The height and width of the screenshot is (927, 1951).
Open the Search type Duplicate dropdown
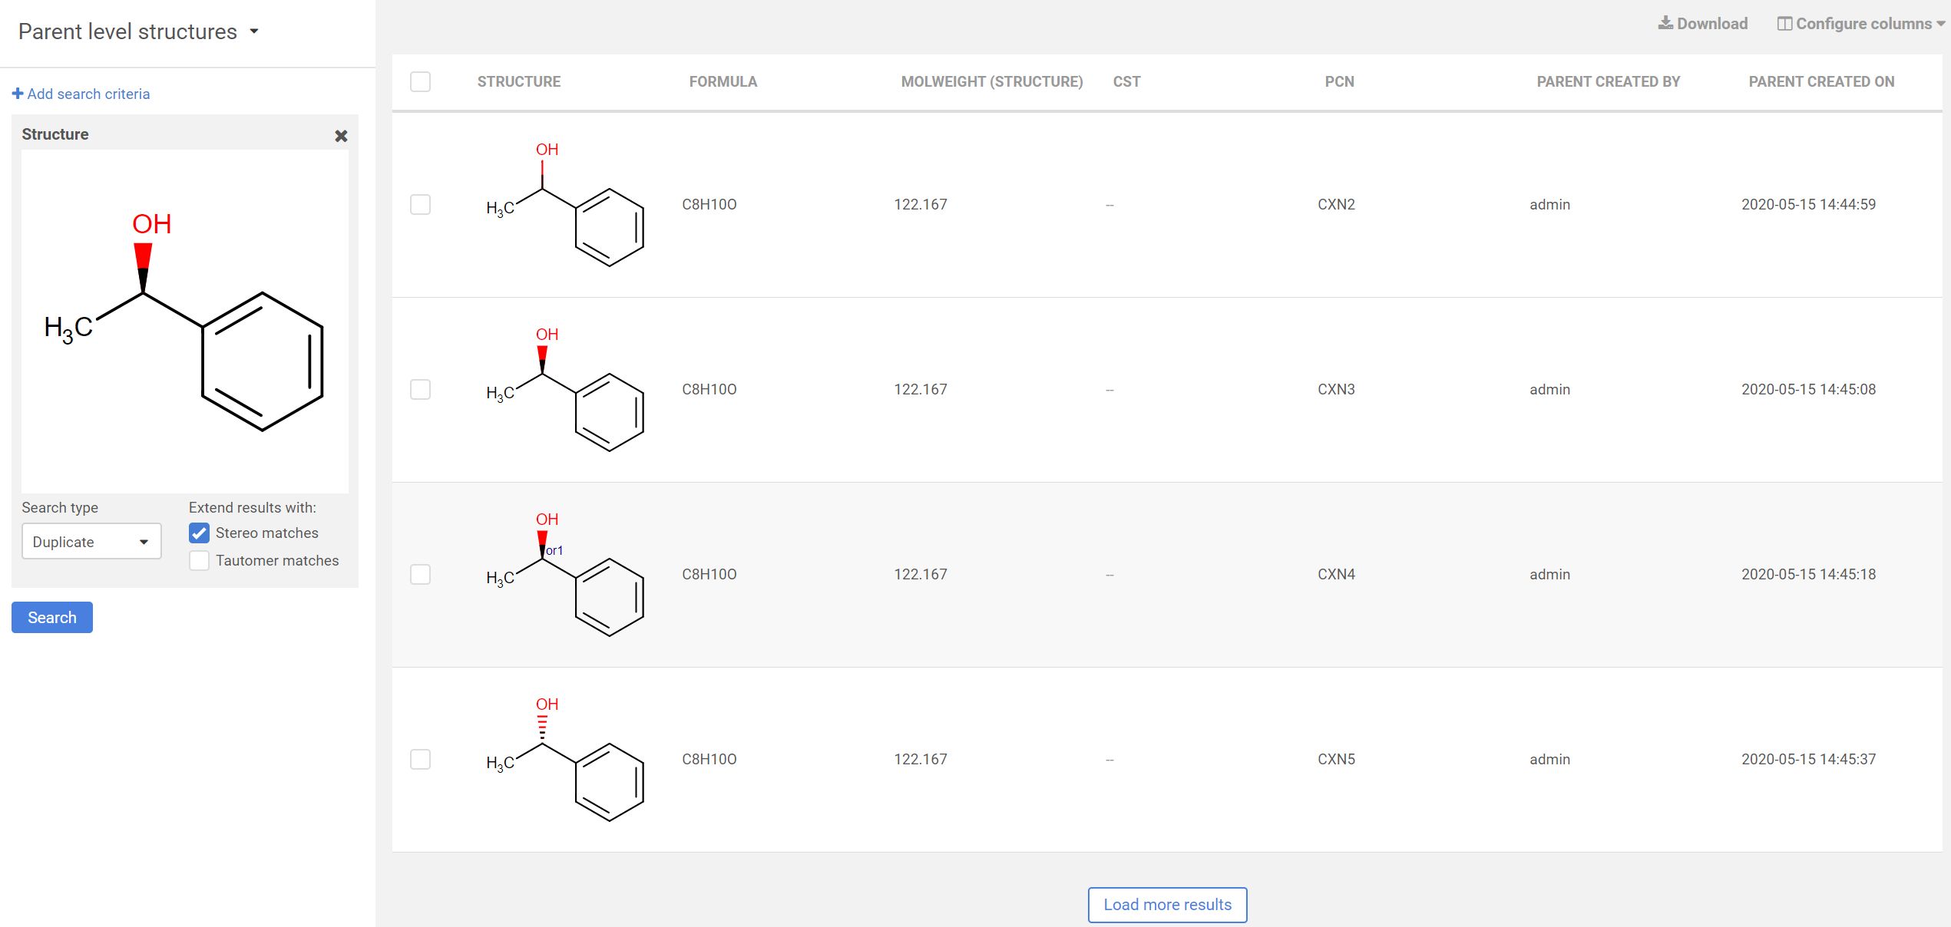(91, 542)
